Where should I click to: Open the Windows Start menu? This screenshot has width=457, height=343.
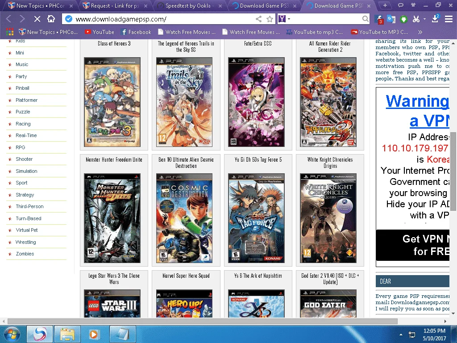pos(12,334)
